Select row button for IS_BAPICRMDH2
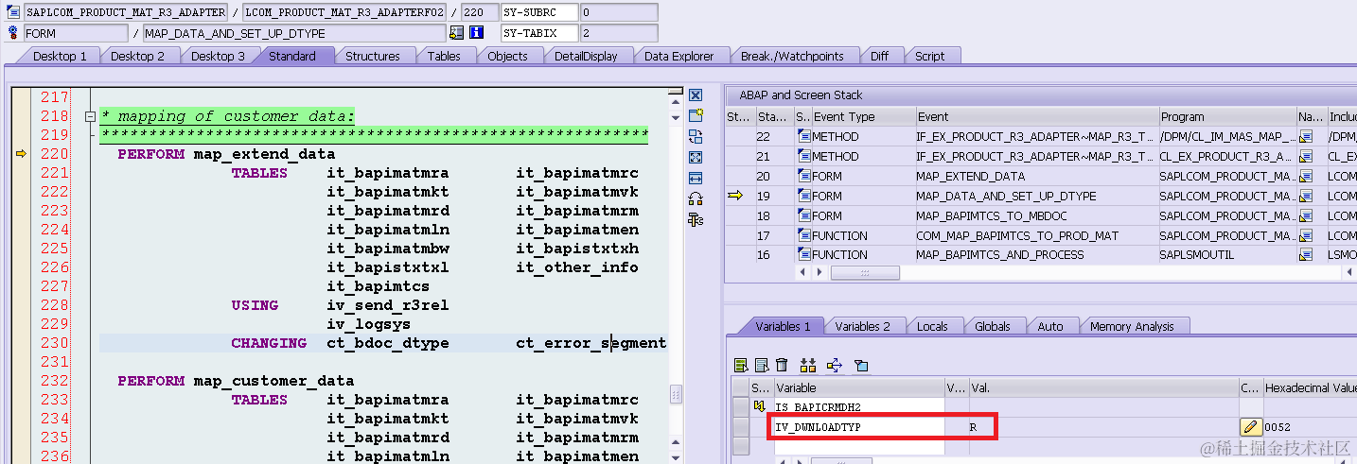1357x464 pixels. 741,406
